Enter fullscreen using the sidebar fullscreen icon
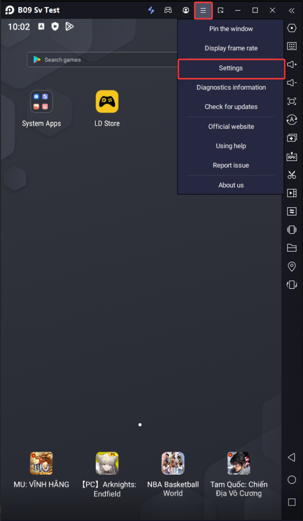Screen dimensions: 303x521 coord(291,101)
